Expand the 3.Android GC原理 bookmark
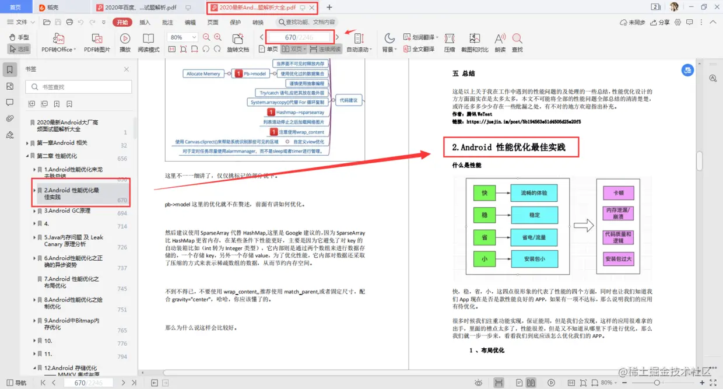This screenshot has width=723, height=389. click(34, 211)
